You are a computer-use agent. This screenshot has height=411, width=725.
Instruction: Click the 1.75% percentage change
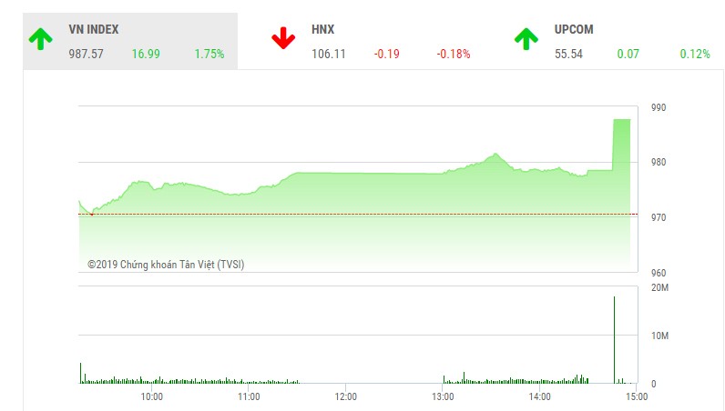pyautogui.click(x=209, y=54)
